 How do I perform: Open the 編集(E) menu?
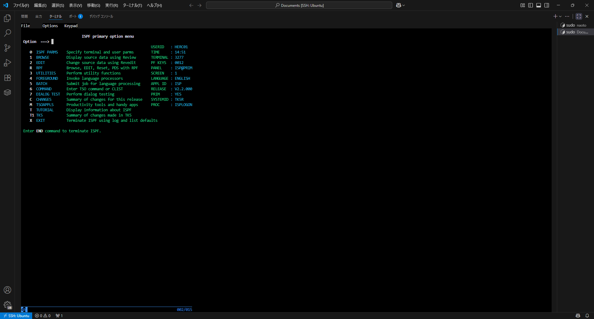(40, 5)
